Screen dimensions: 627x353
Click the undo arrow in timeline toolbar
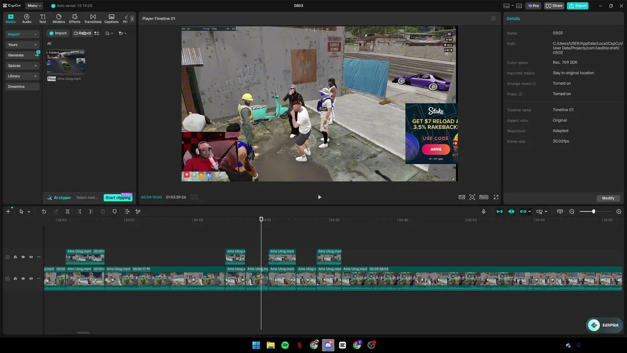pos(44,212)
